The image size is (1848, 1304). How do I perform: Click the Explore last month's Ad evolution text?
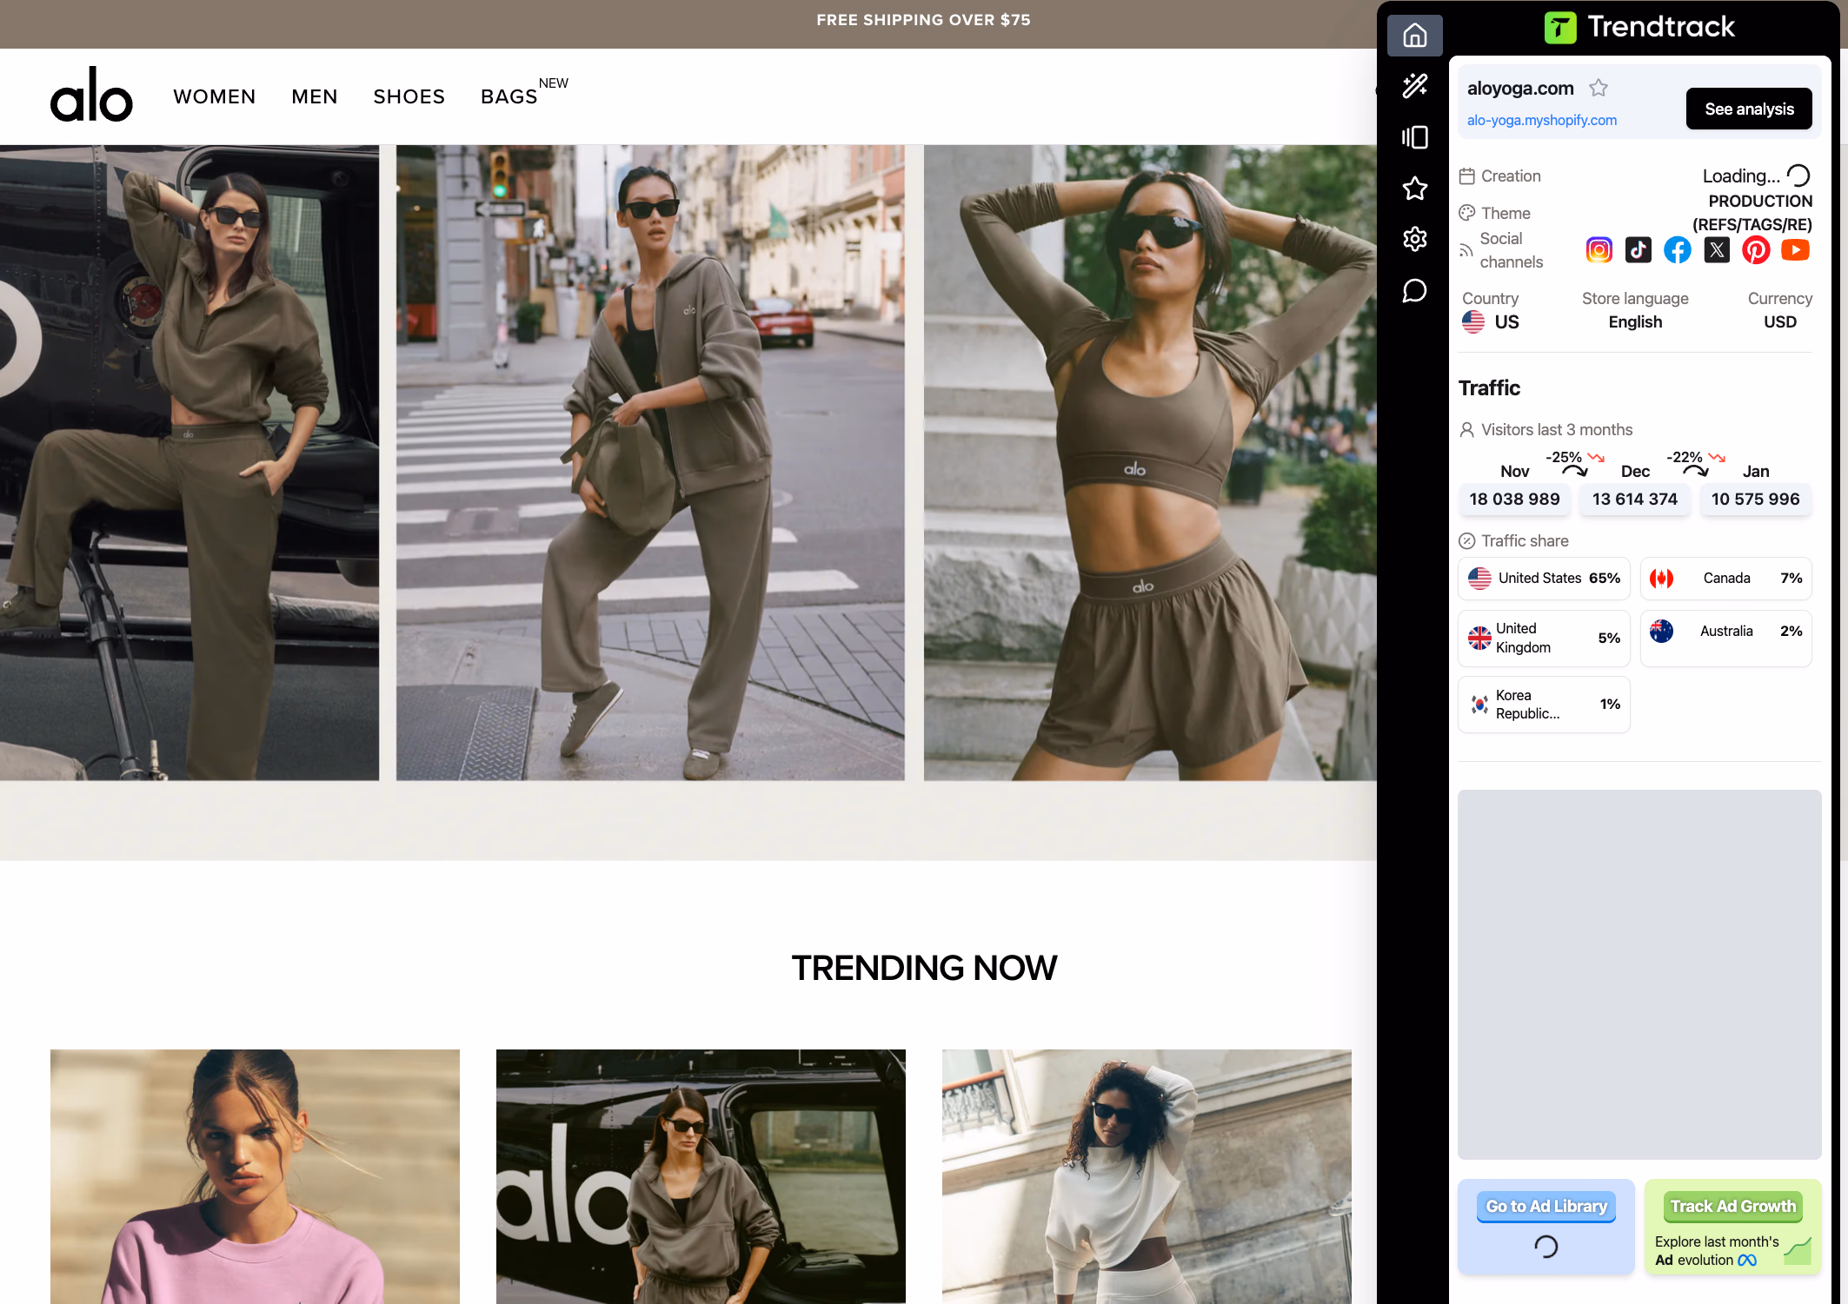(1716, 1251)
